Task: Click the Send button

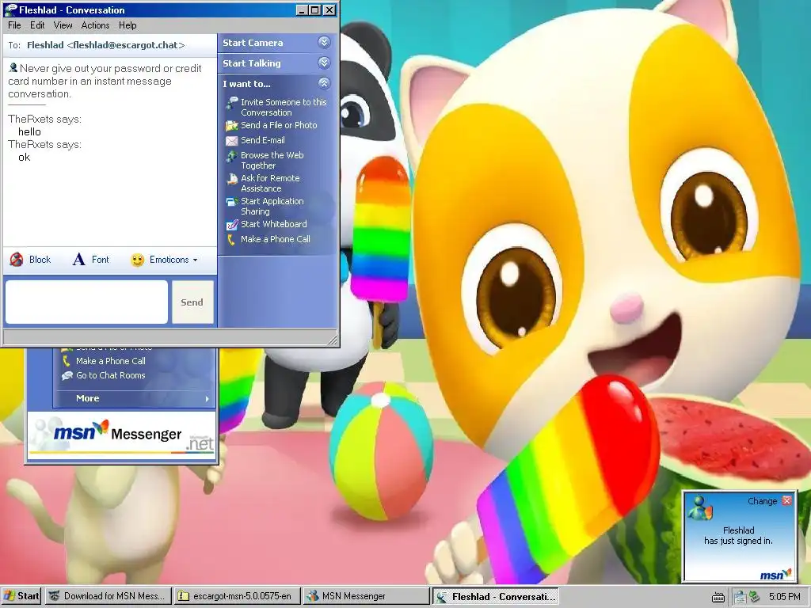Action: (192, 302)
